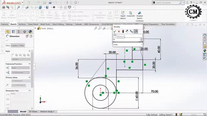Switch to the Features tab

point(5,24)
